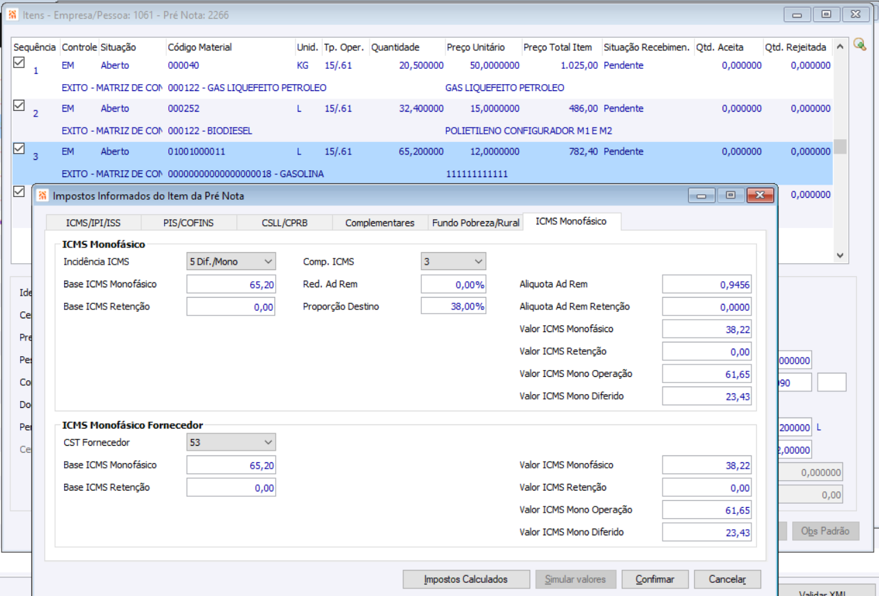Click the search magnifier icon beside the grid
This screenshot has width=879, height=596.
coord(859,45)
